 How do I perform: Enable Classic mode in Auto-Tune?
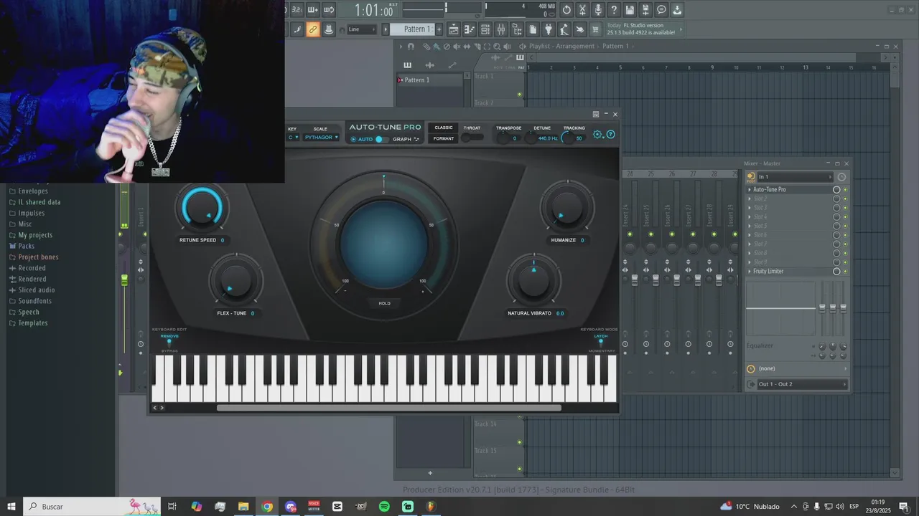(x=444, y=128)
